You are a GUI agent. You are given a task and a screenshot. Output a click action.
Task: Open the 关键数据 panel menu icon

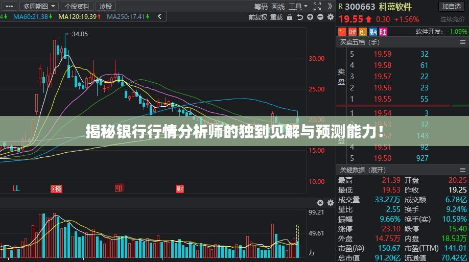click(x=462, y=170)
